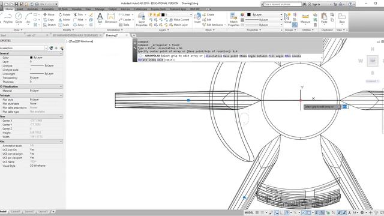
Task: Click the blue grip on the array blade
Action: pos(188,100)
